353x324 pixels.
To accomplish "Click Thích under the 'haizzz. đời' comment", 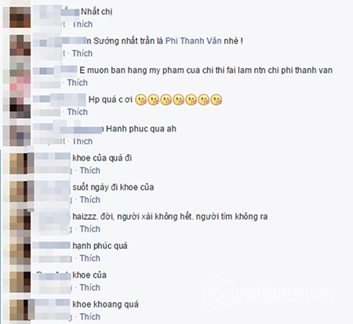I will 90,229.
